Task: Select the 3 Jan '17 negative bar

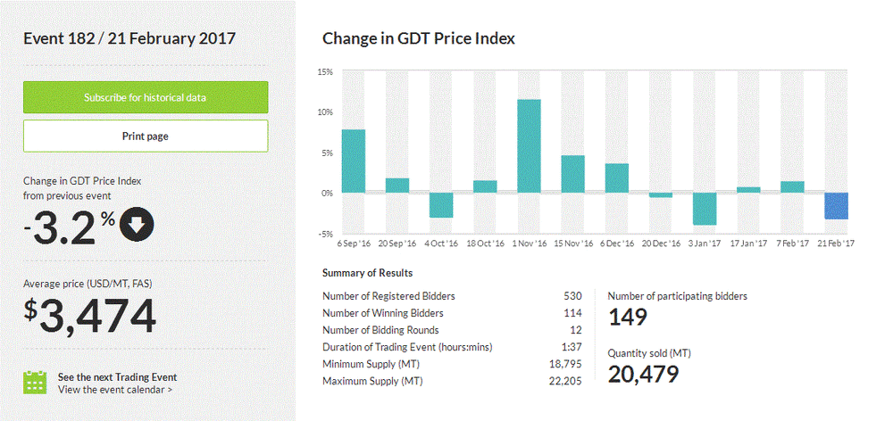Action: click(x=705, y=209)
